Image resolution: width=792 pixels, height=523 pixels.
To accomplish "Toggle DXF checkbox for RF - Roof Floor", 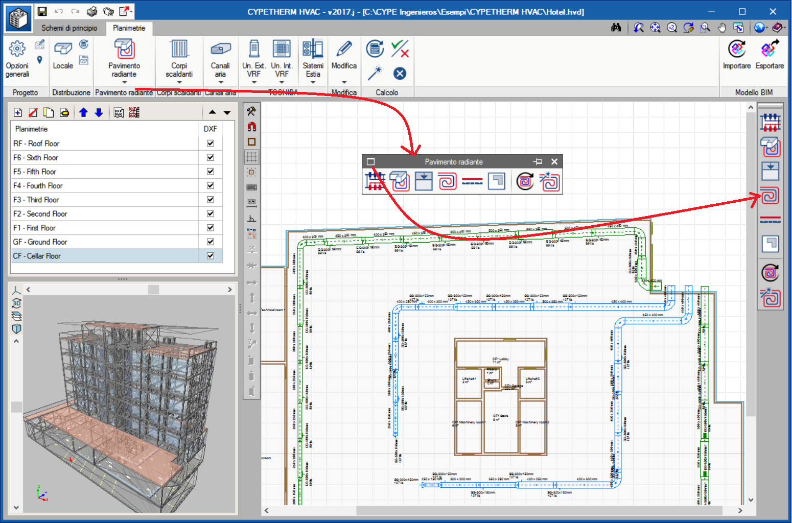I will (211, 144).
